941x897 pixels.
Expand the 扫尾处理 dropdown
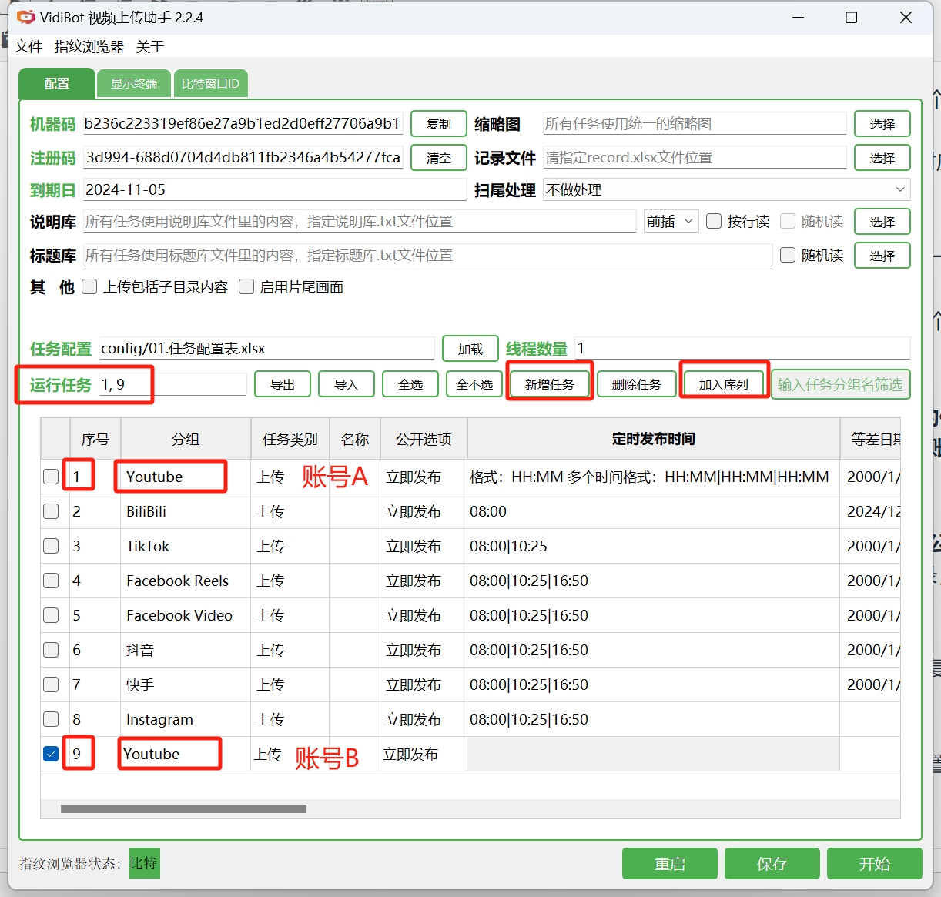pos(899,189)
